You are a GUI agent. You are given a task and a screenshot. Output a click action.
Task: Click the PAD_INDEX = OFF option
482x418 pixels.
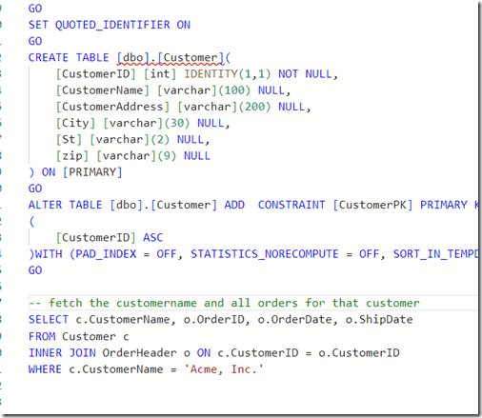[x=126, y=254]
